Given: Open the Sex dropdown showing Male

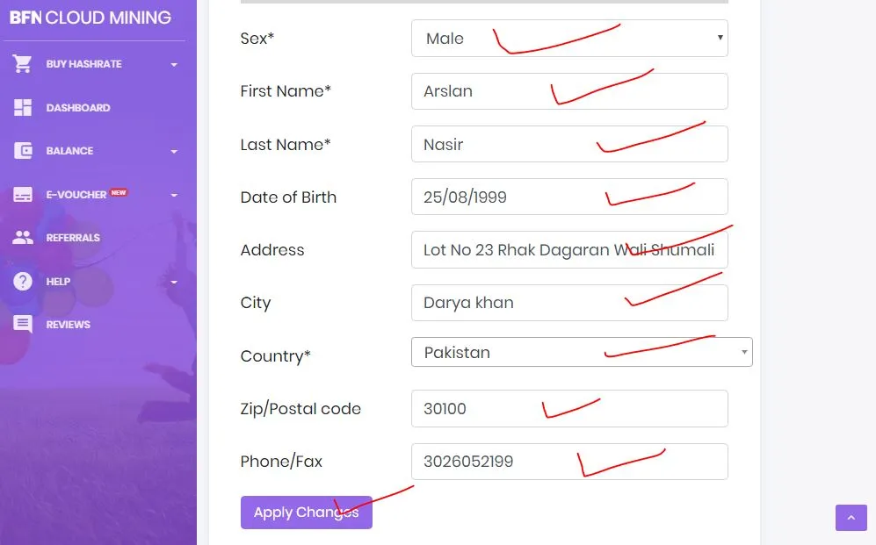Looking at the screenshot, I should pyautogui.click(x=569, y=38).
